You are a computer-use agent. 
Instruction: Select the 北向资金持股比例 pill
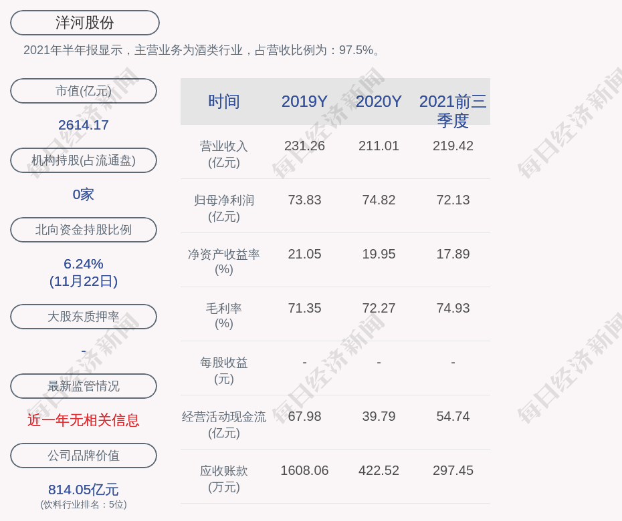pyautogui.click(x=84, y=229)
